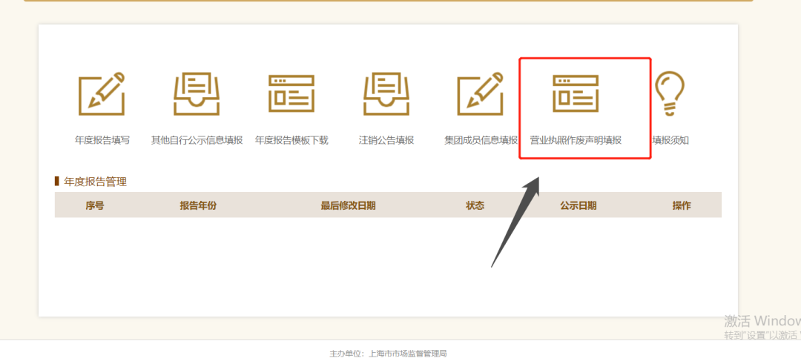Open the 集团成员信息填报 pencil icon
This screenshot has width=801, height=361.
[481, 93]
